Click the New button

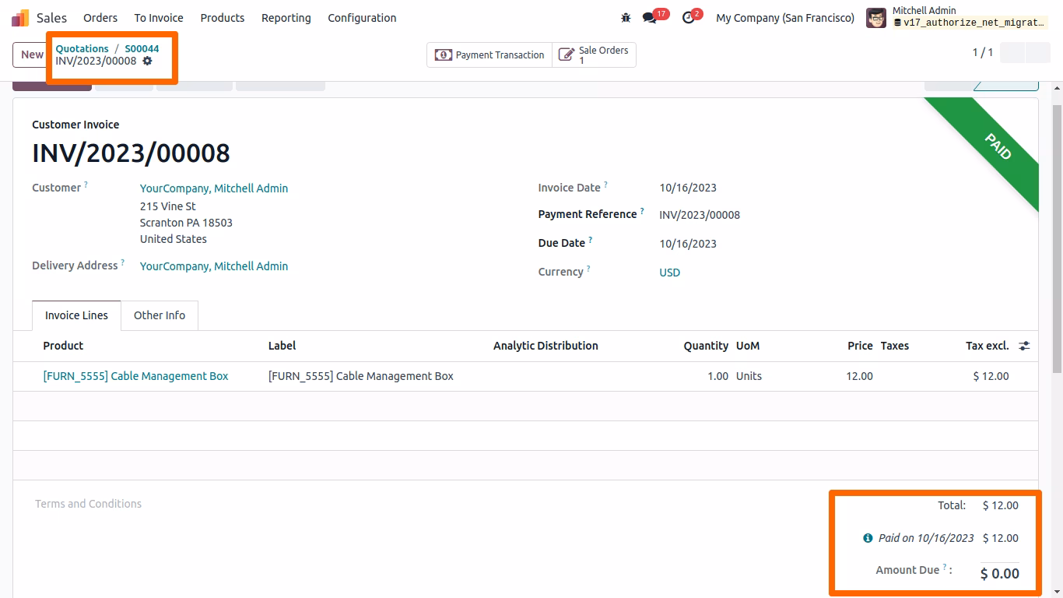pyautogui.click(x=30, y=55)
